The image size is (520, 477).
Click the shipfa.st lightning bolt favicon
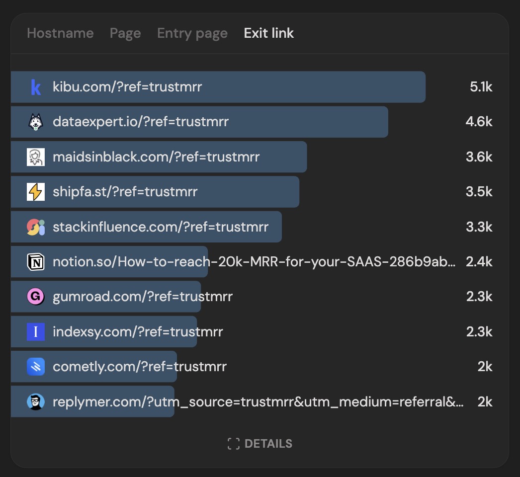click(36, 192)
